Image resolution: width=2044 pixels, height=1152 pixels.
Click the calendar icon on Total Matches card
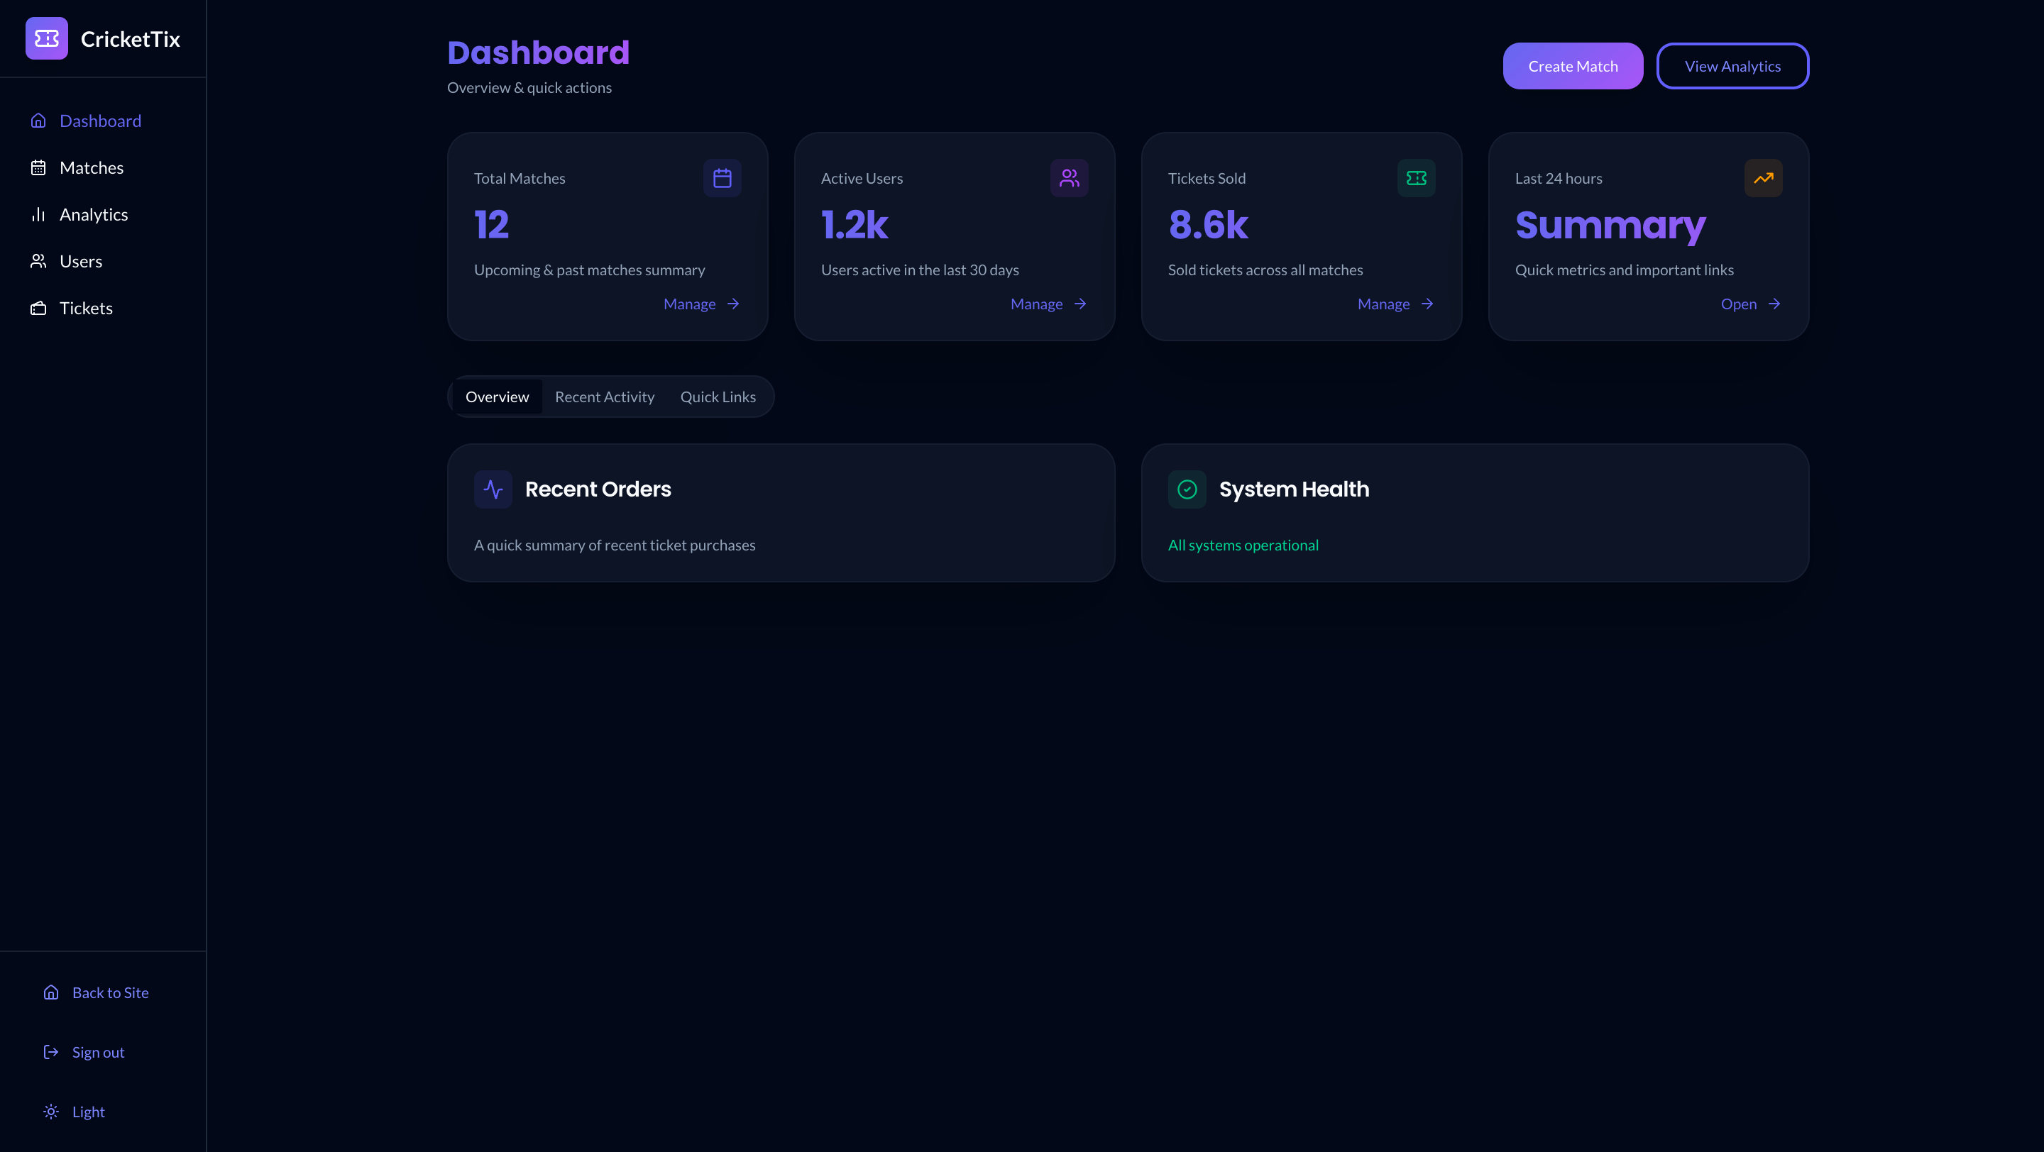click(721, 178)
